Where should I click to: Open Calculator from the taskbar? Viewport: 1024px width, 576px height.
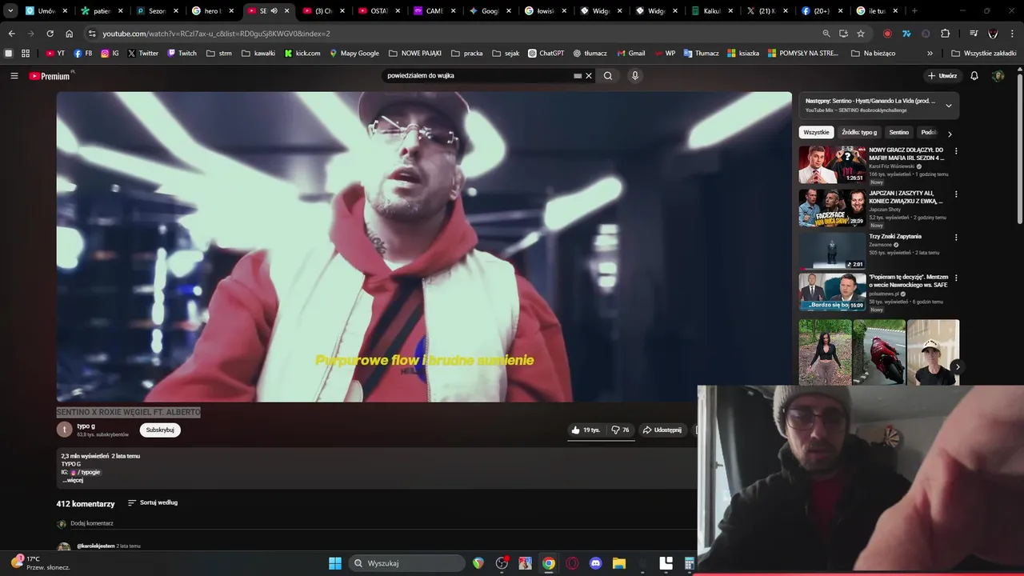[689, 563]
